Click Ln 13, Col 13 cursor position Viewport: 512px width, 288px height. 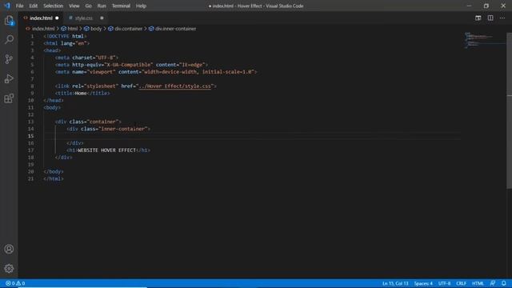click(395, 283)
